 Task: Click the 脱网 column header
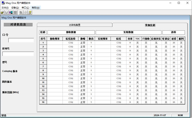[x=181, y=39]
